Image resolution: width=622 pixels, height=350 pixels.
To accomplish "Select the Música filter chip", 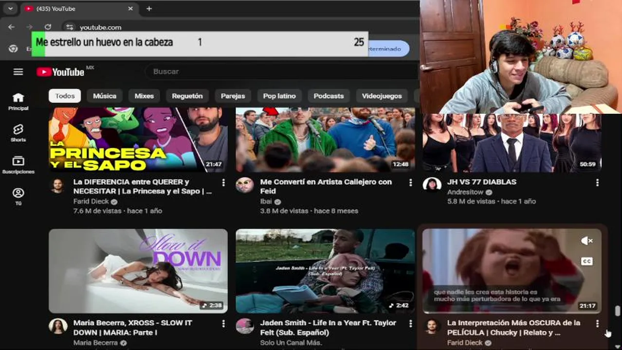I will [x=105, y=96].
